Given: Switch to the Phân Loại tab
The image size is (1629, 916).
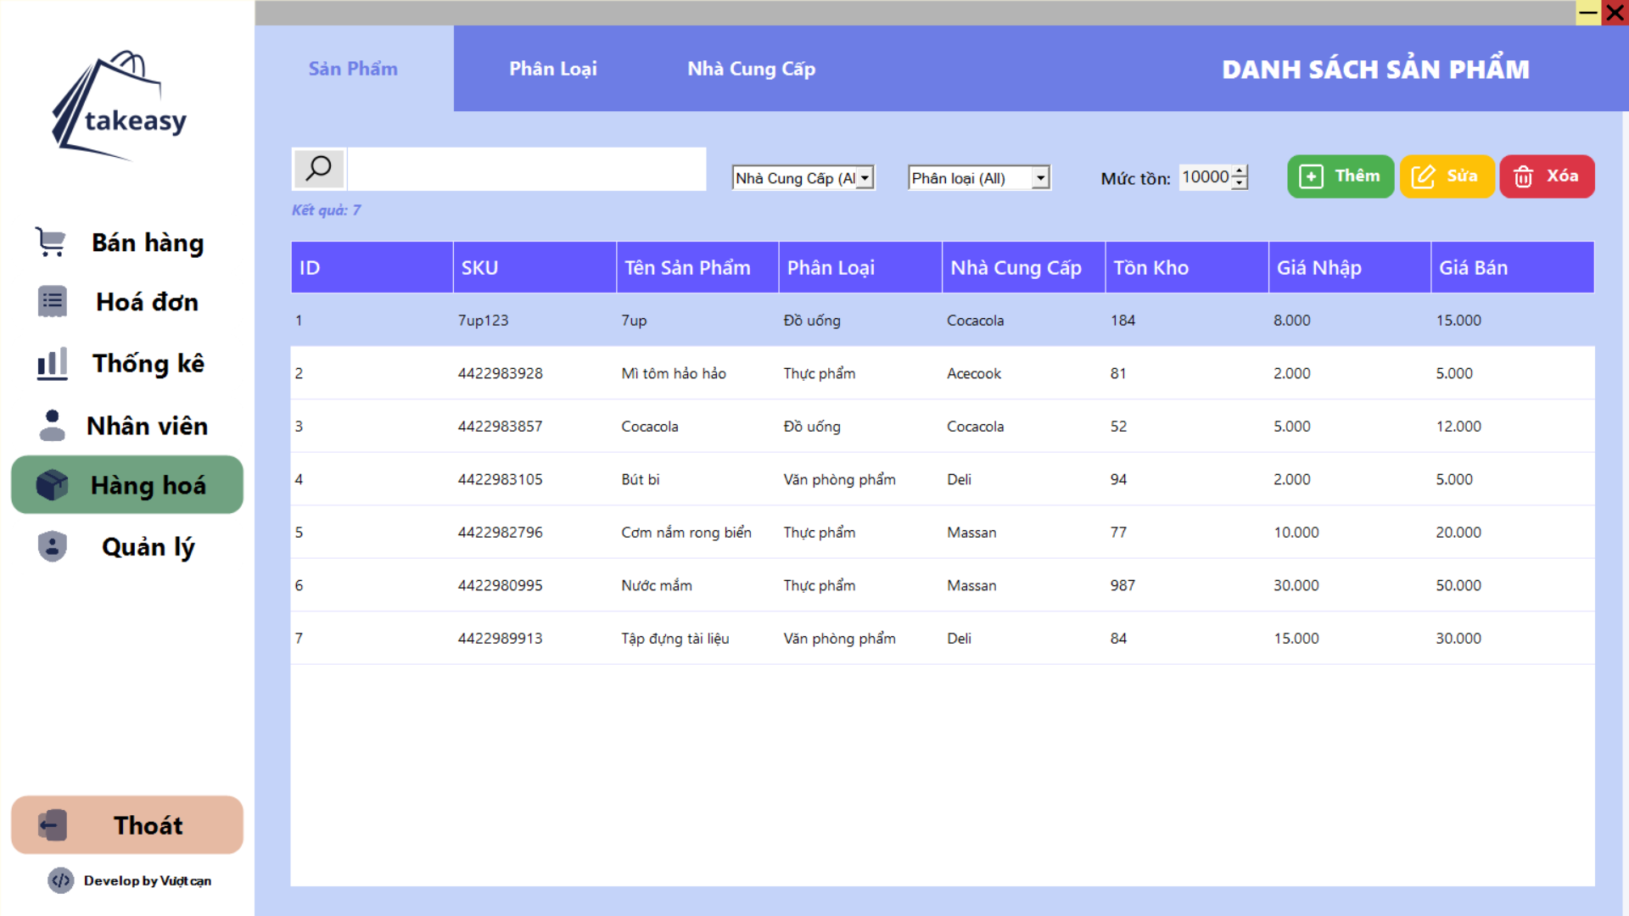Looking at the screenshot, I should (x=552, y=69).
